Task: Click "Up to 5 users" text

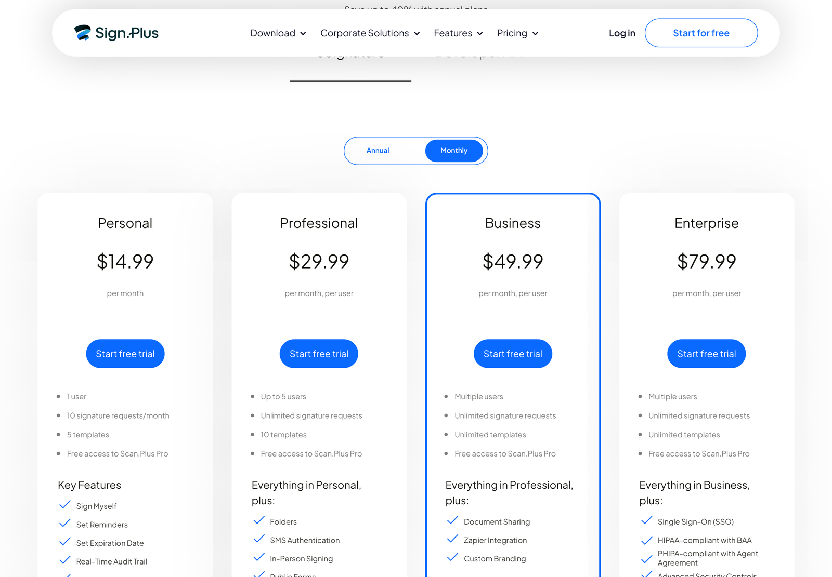Action: [283, 397]
